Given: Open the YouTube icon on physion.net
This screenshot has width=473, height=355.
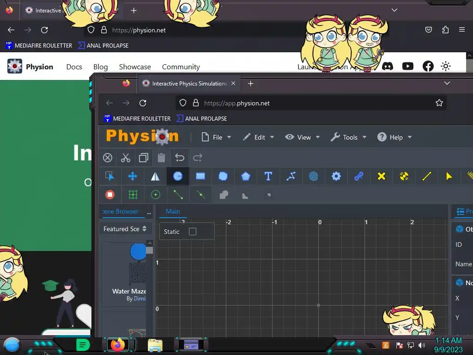Looking at the screenshot, I should tap(408, 66).
